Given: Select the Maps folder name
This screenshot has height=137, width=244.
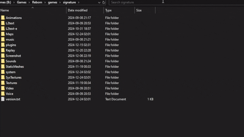Looking at the screenshot, I should (x=10, y=34).
